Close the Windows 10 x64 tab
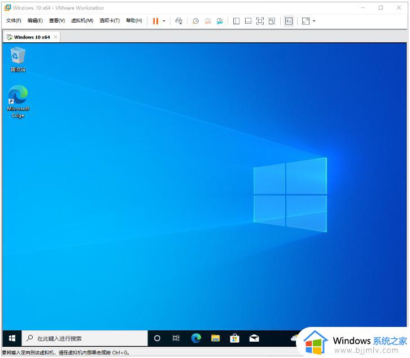The image size is (410, 358). (55, 37)
